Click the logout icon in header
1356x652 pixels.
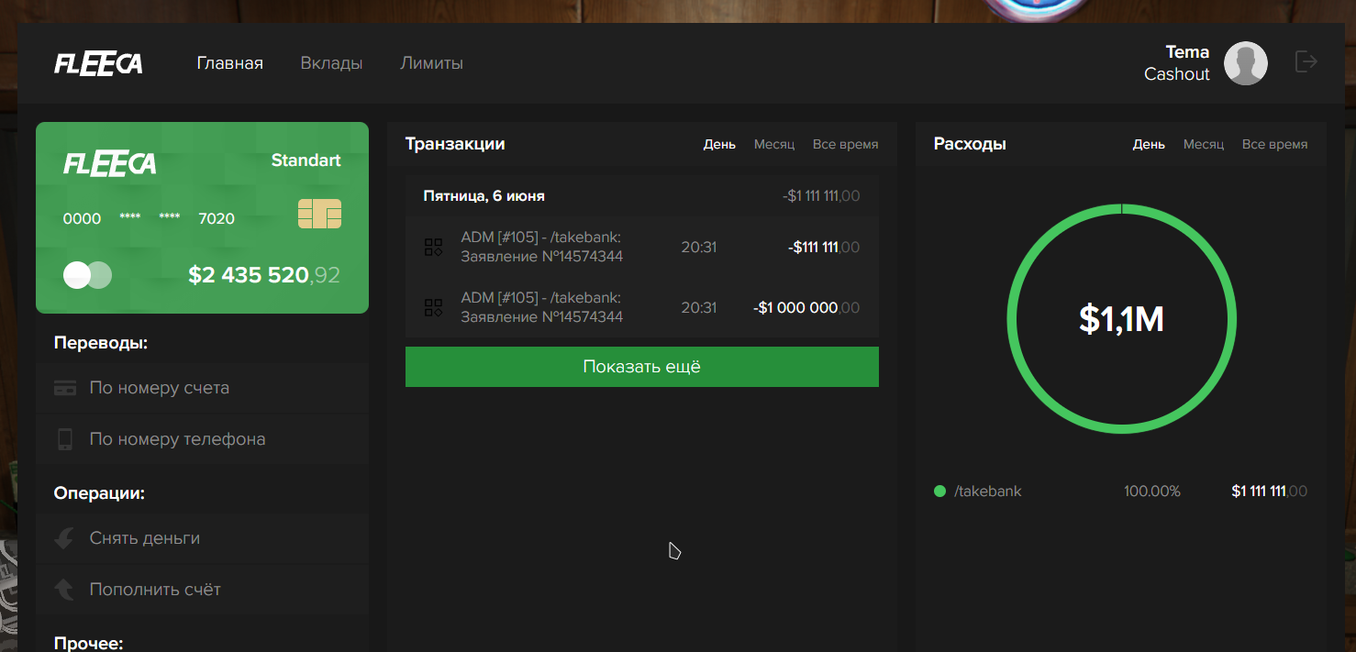tap(1306, 61)
